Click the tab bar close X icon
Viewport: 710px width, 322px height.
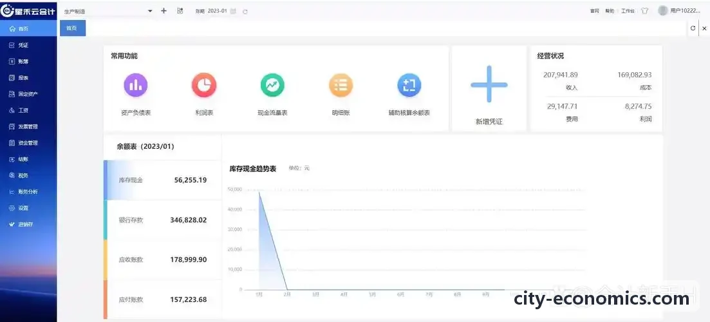704,28
